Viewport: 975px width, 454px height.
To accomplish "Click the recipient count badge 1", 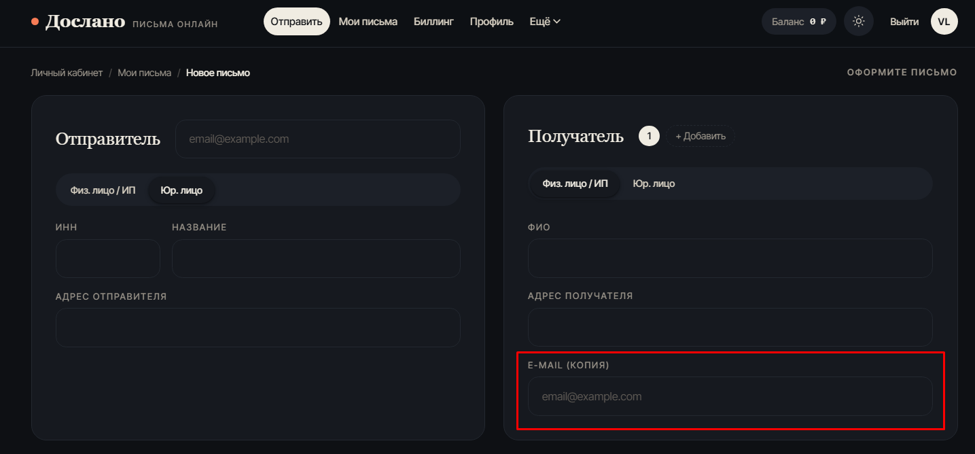I will coord(649,137).
